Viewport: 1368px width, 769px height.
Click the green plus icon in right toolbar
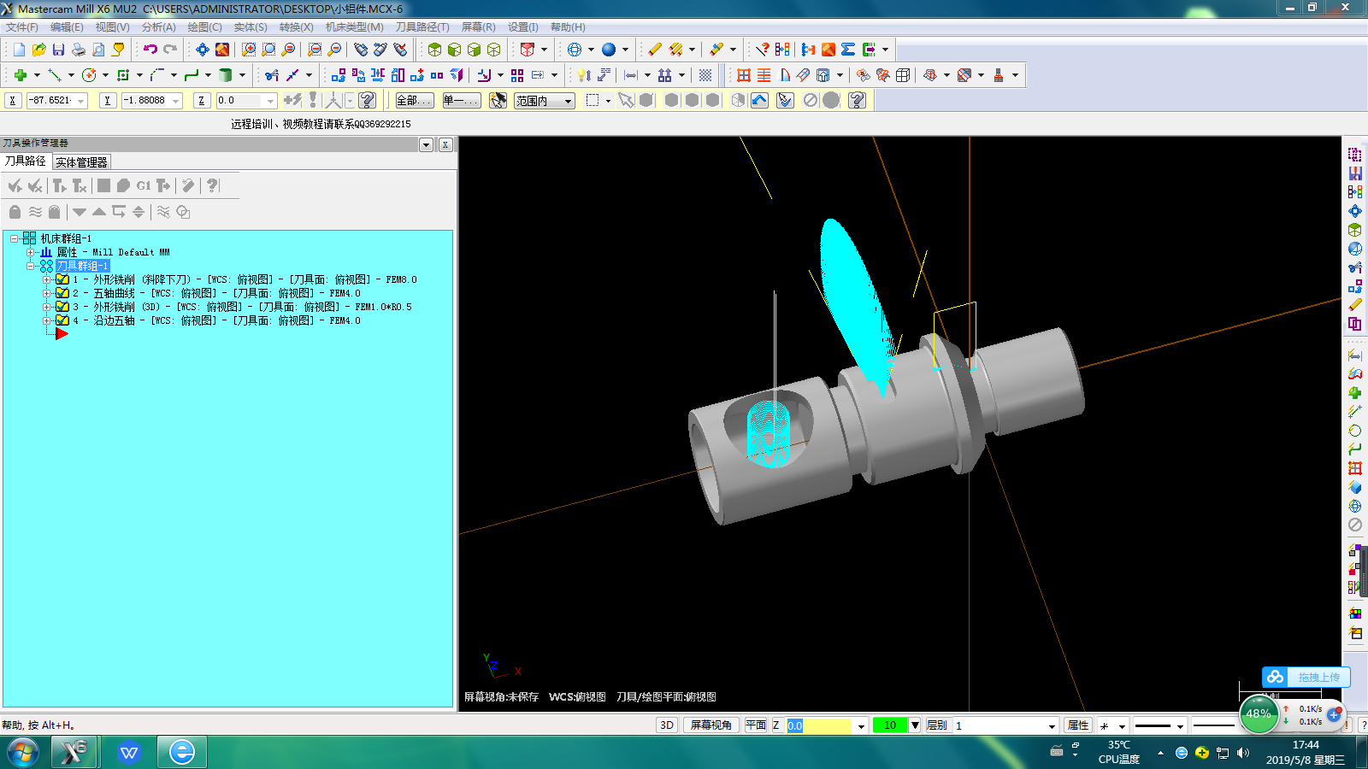tap(1355, 392)
